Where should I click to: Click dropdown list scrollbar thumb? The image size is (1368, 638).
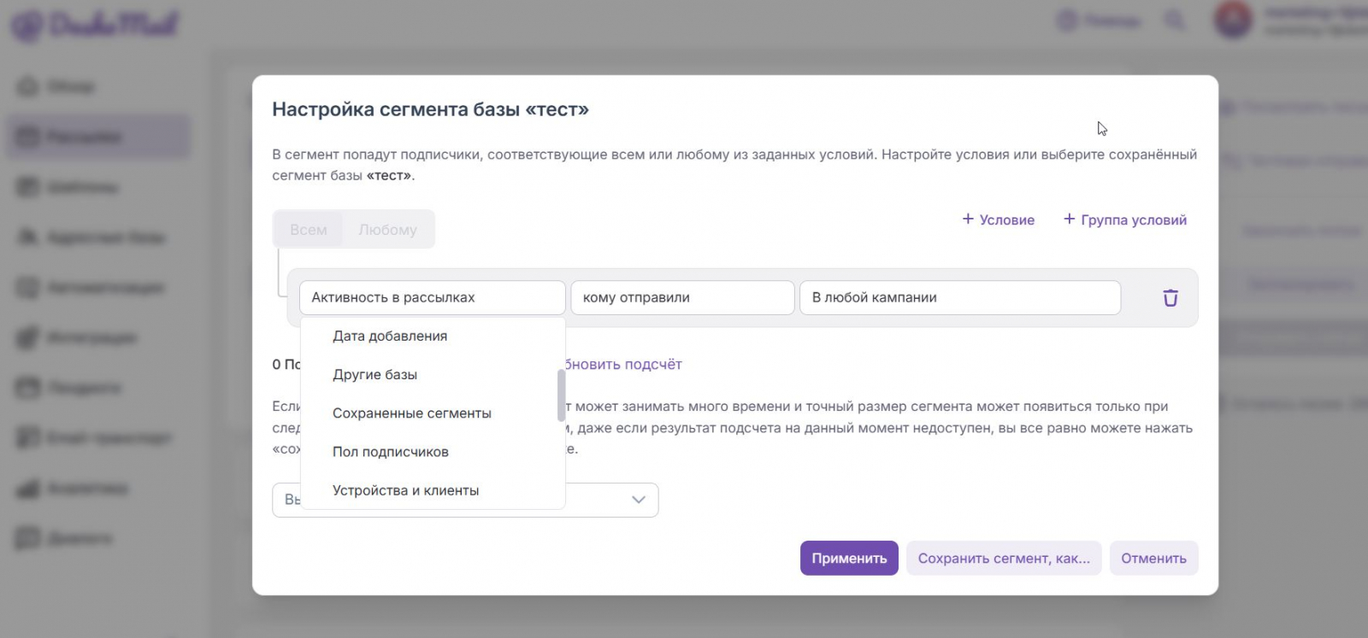coord(561,395)
